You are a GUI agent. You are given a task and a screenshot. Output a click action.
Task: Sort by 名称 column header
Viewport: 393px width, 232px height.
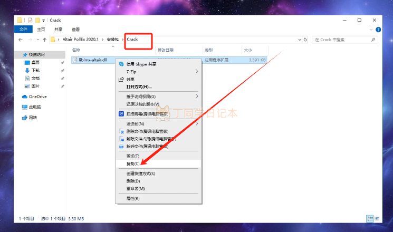(x=76, y=50)
